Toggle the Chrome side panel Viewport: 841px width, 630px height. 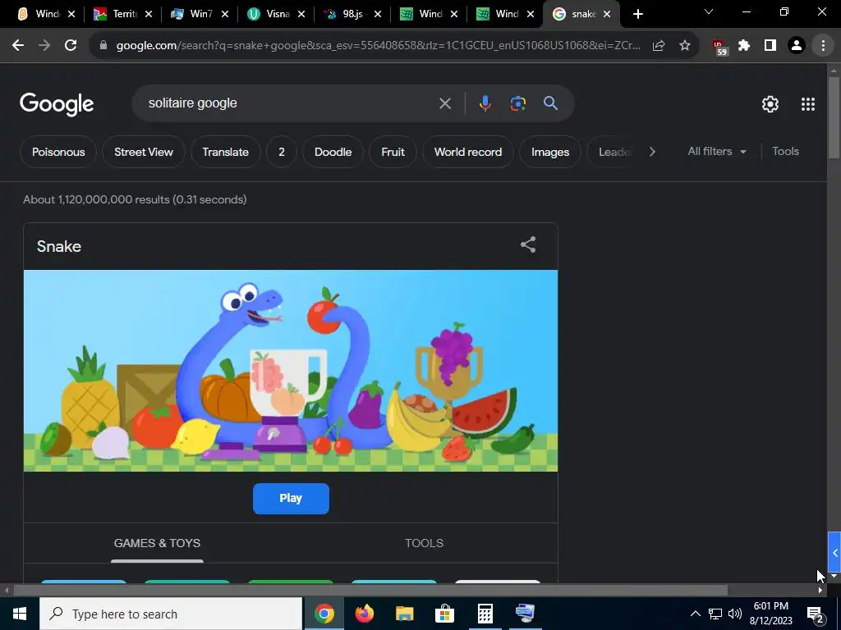point(770,46)
